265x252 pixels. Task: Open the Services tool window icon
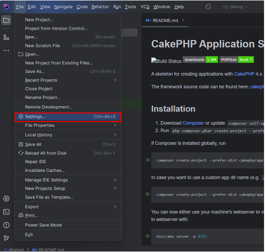(6, 199)
